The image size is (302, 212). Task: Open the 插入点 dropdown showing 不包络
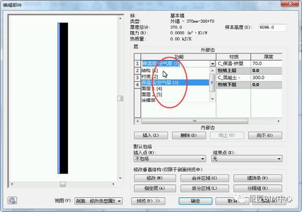pyautogui.click(x=170, y=159)
